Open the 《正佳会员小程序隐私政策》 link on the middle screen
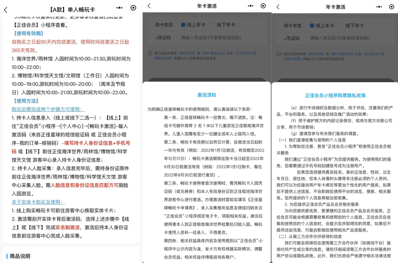Image resolution: width=398 pixels, height=263 pixels. (245, 53)
